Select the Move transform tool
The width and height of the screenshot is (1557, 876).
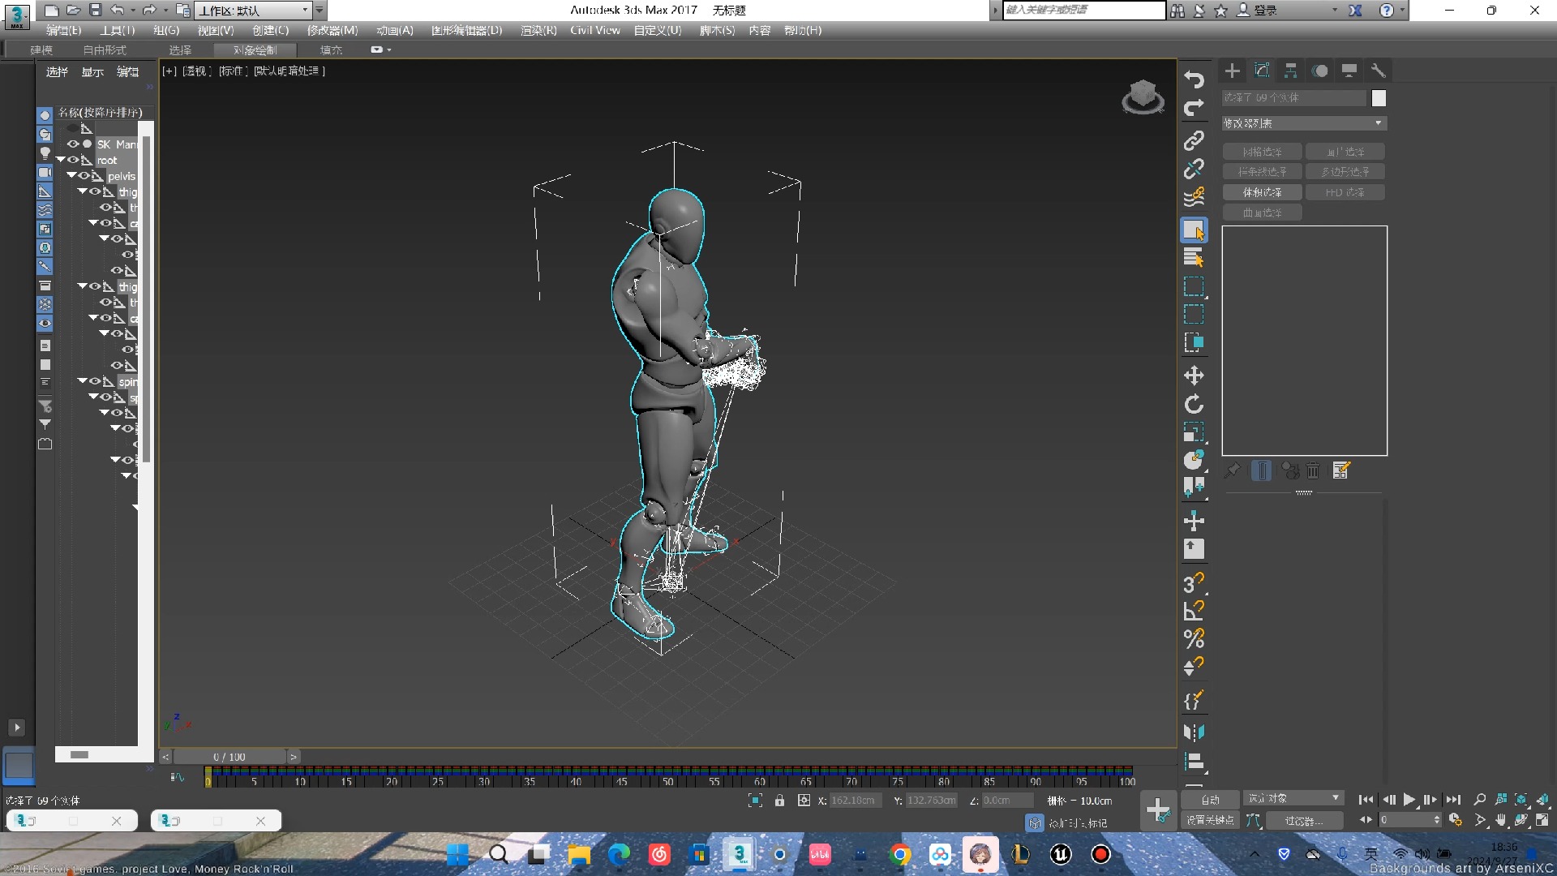[x=1193, y=376]
